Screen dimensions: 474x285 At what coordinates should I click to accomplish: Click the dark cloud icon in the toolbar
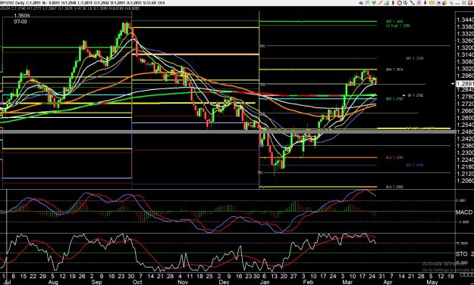(x=361, y=3)
